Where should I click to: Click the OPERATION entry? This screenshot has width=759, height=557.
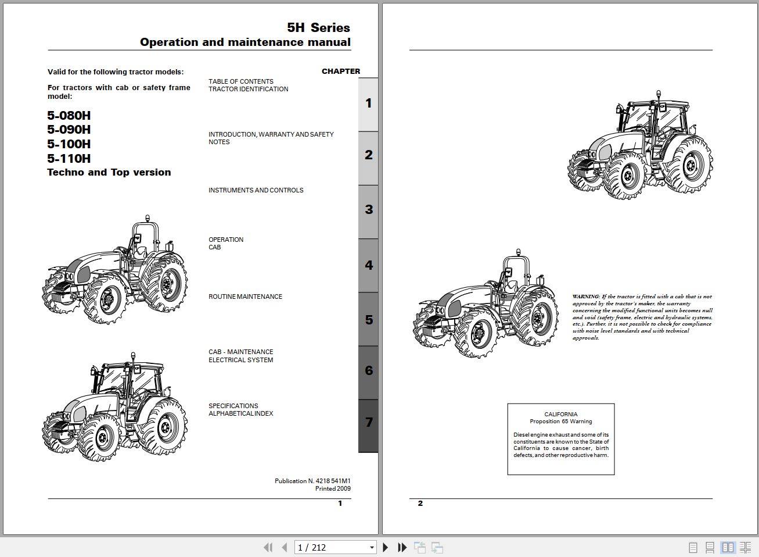(226, 240)
